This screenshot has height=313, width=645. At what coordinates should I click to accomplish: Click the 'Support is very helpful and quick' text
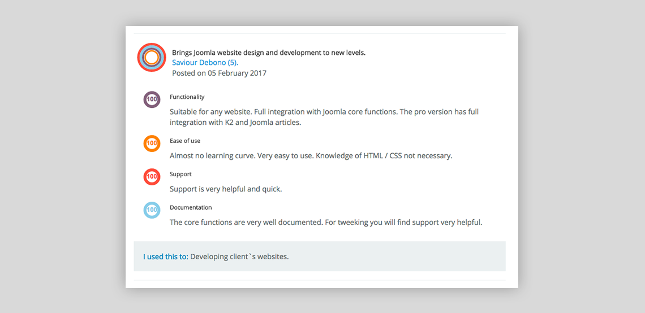pos(226,189)
